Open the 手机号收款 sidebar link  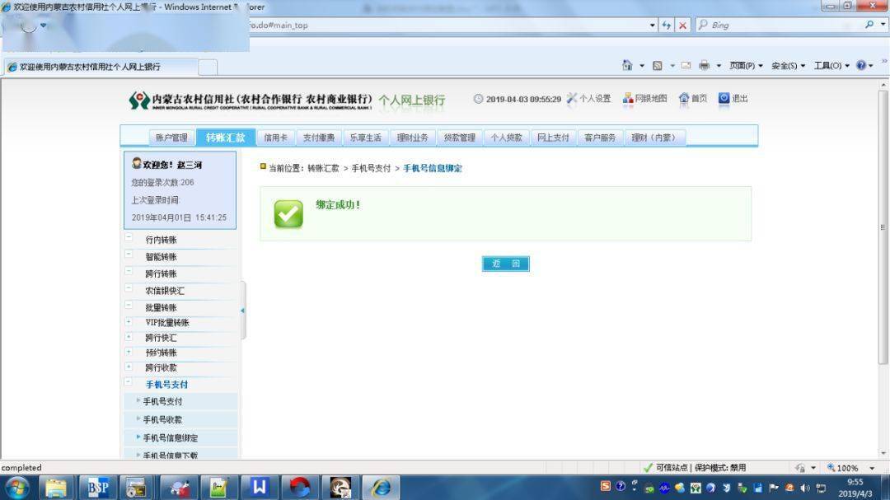pos(162,419)
